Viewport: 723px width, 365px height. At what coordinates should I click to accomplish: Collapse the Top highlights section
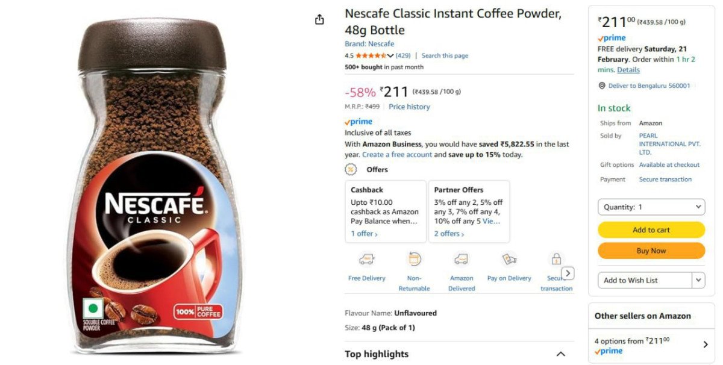560,354
